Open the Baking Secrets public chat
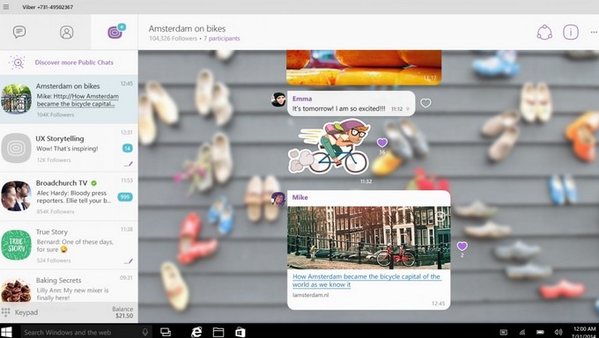Image resolution: width=599 pixels, height=338 pixels. click(69, 286)
